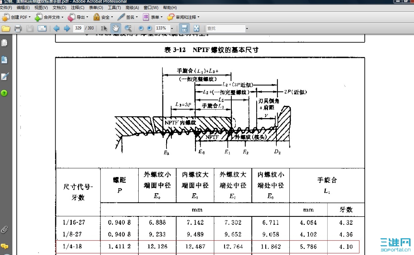Click the table title 表 3-12 NPTF 螺纹的基本尺寸
The image size is (414, 255).
[211, 50]
